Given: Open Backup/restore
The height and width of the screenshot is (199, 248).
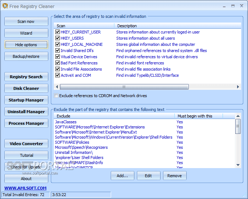Looking at the screenshot, I should [x=26, y=56].
